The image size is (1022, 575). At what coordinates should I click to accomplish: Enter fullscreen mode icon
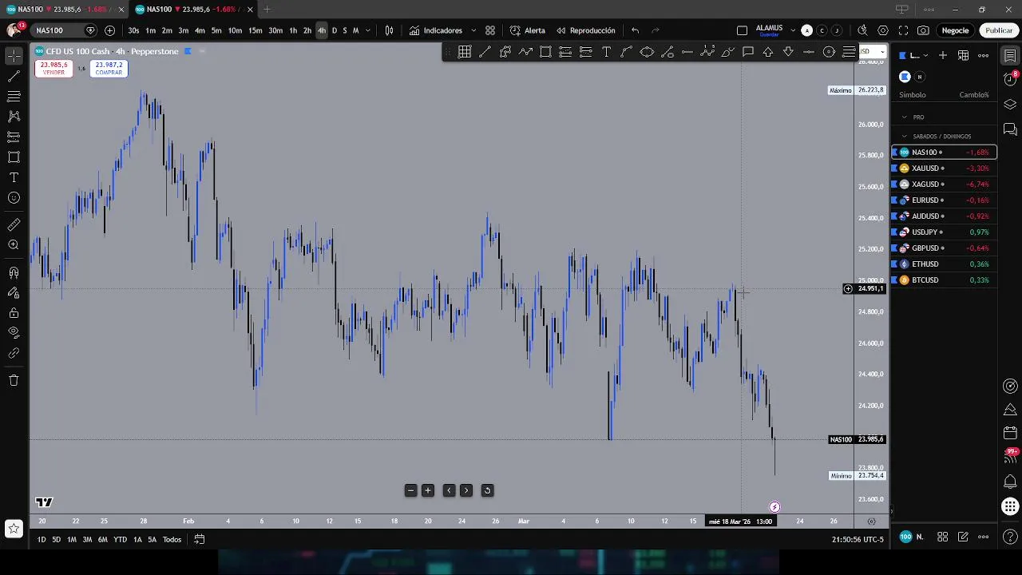(903, 30)
